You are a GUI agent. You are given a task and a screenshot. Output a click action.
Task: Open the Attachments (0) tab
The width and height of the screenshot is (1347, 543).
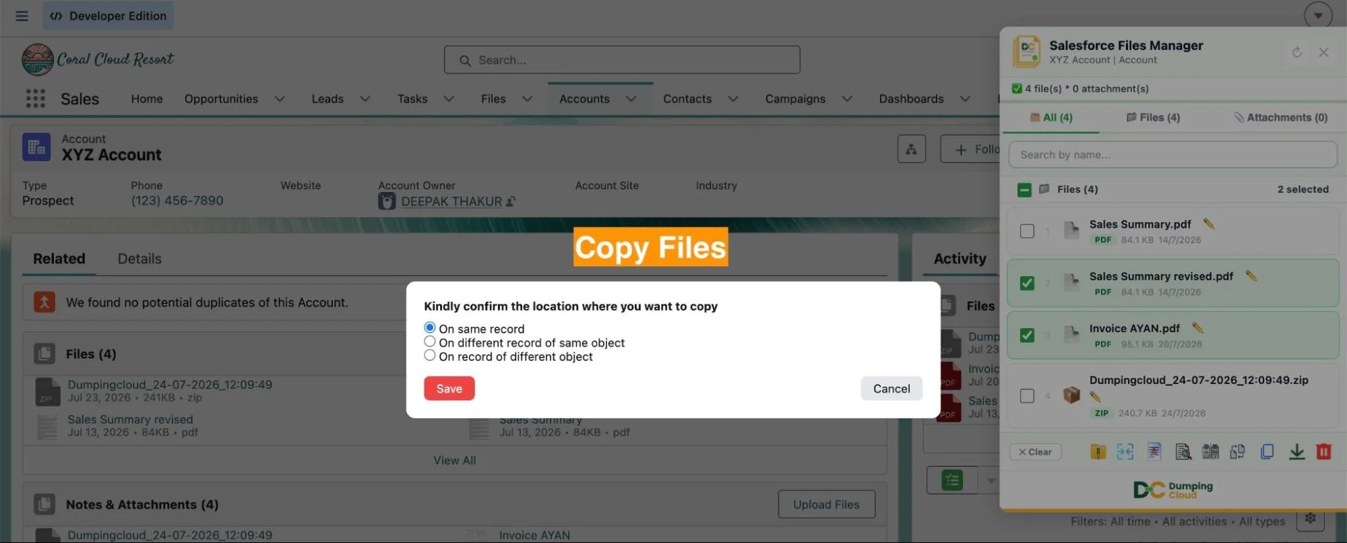[x=1280, y=117]
